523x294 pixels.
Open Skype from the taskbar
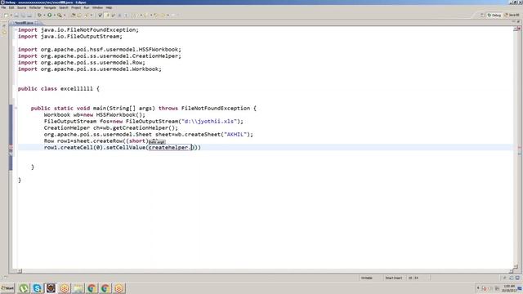(x=37, y=288)
